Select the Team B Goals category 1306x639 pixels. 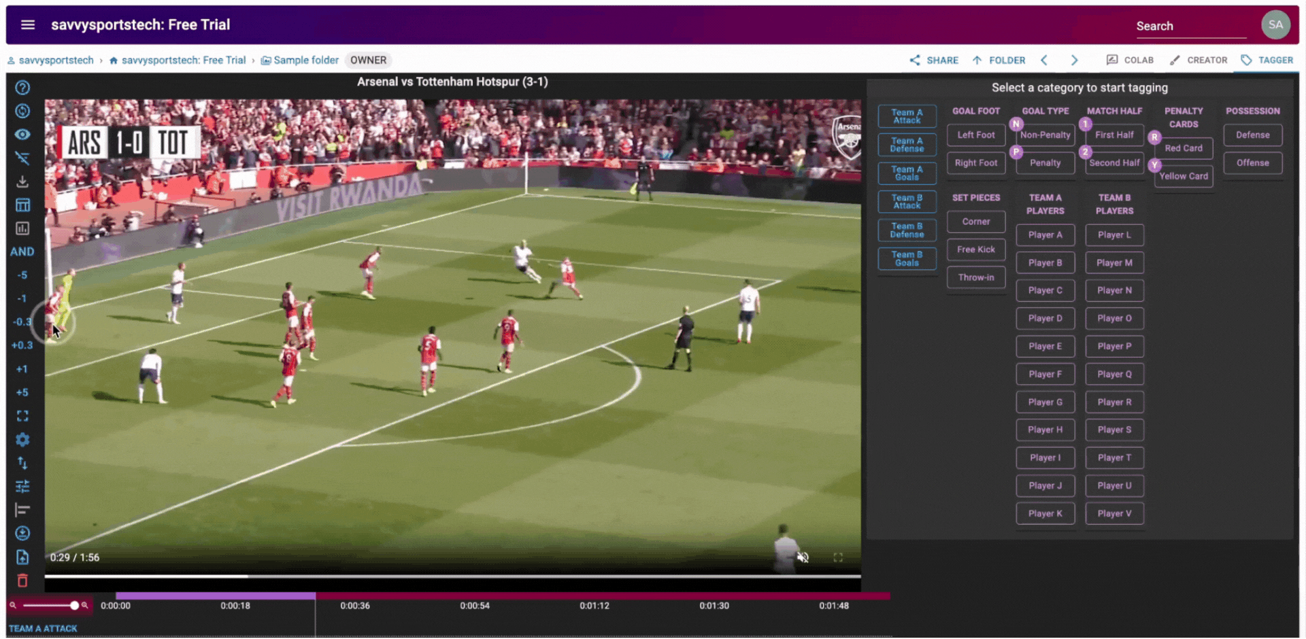[x=907, y=258]
